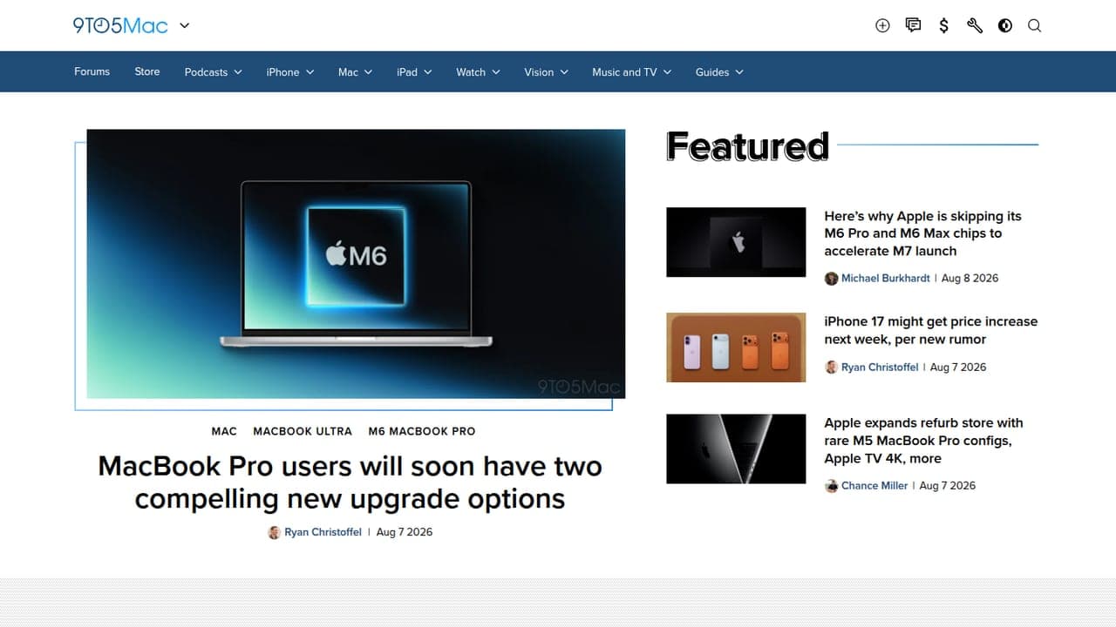Screen dimensions: 1116x627
Task: Open Ryan Christoffel's link under the iPhone 17 story
Action: [x=880, y=367]
